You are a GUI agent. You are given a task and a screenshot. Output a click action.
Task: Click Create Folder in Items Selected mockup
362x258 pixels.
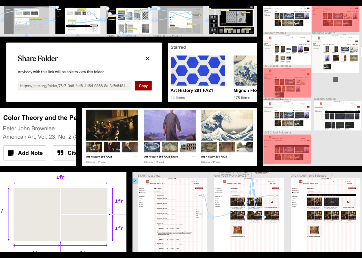pos(352,188)
